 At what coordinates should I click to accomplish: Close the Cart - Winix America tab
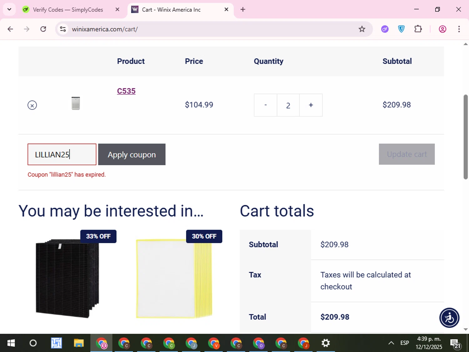226,9
